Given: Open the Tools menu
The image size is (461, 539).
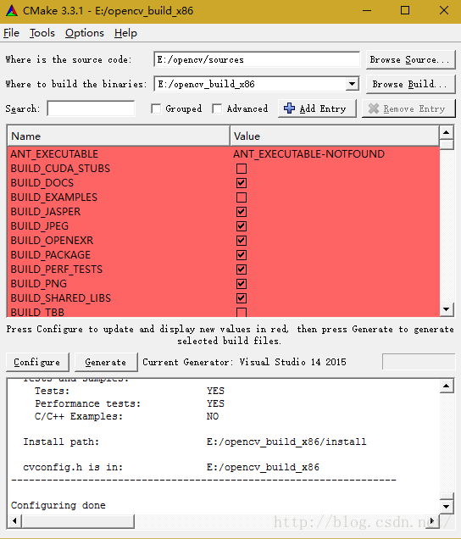Looking at the screenshot, I should pyautogui.click(x=42, y=33).
